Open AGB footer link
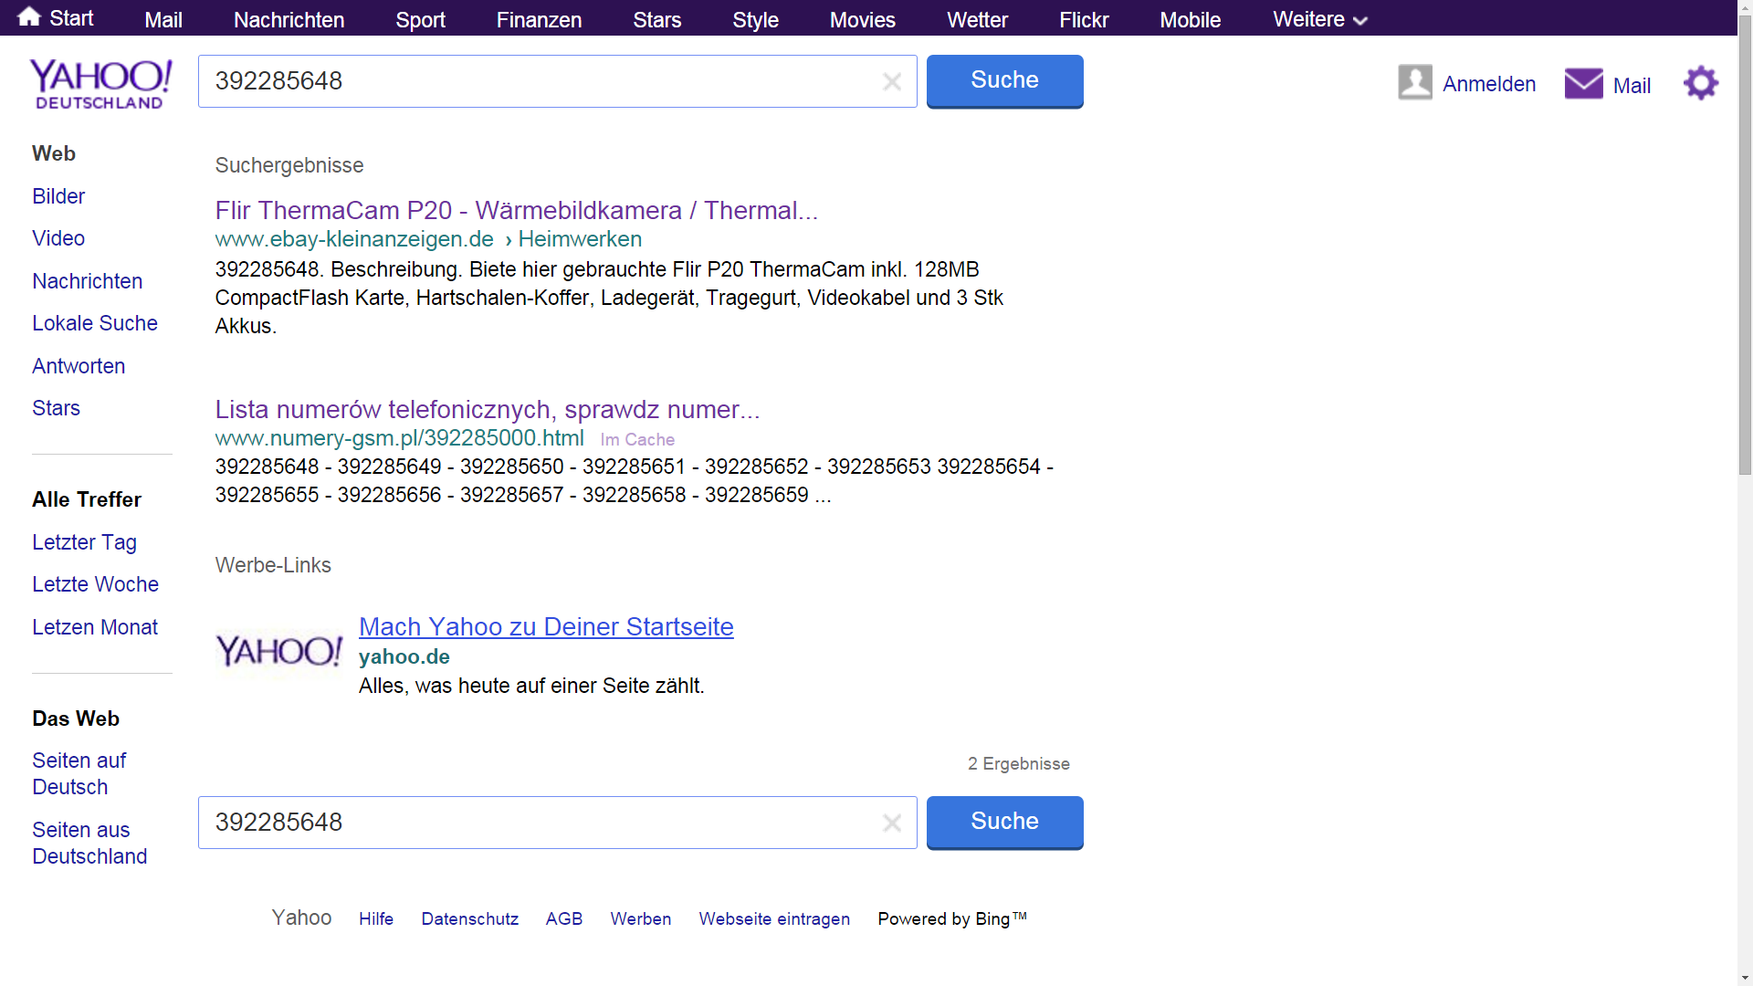This screenshot has width=1753, height=986. click(x=564, y=919)
